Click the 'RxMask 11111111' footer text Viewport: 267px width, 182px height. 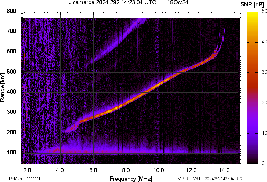point(25,179)
